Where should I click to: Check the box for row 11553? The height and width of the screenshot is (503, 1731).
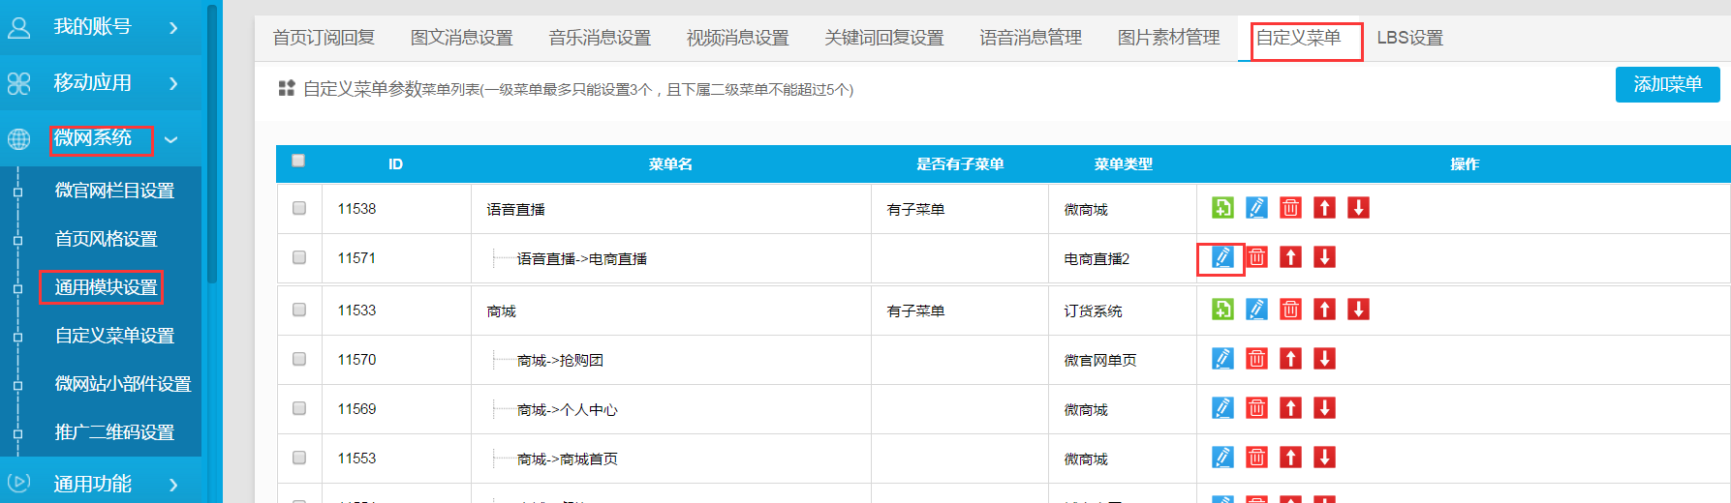pyautogui.click(x=299, y=458)
